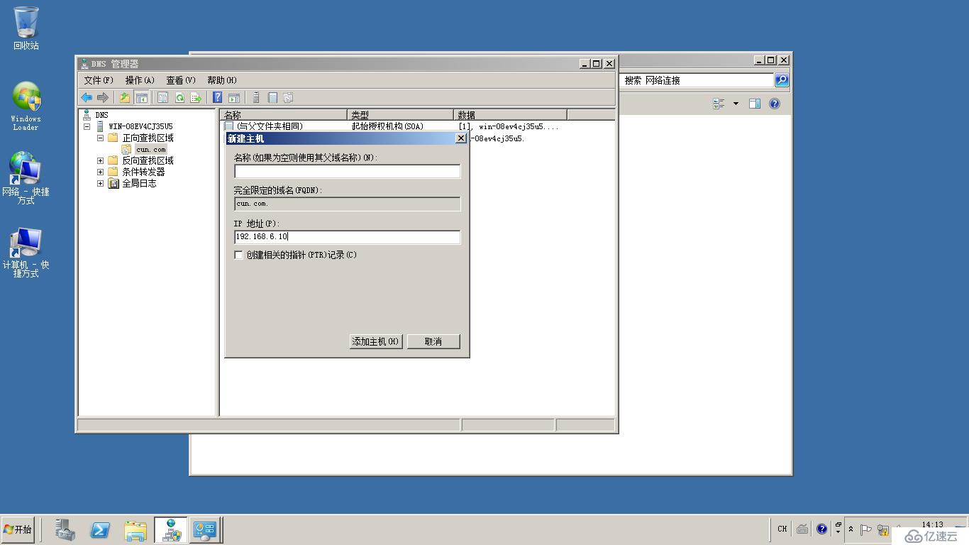Click the FQDN field showing cun.com.

pyautogui.click(x=348, y=204)
